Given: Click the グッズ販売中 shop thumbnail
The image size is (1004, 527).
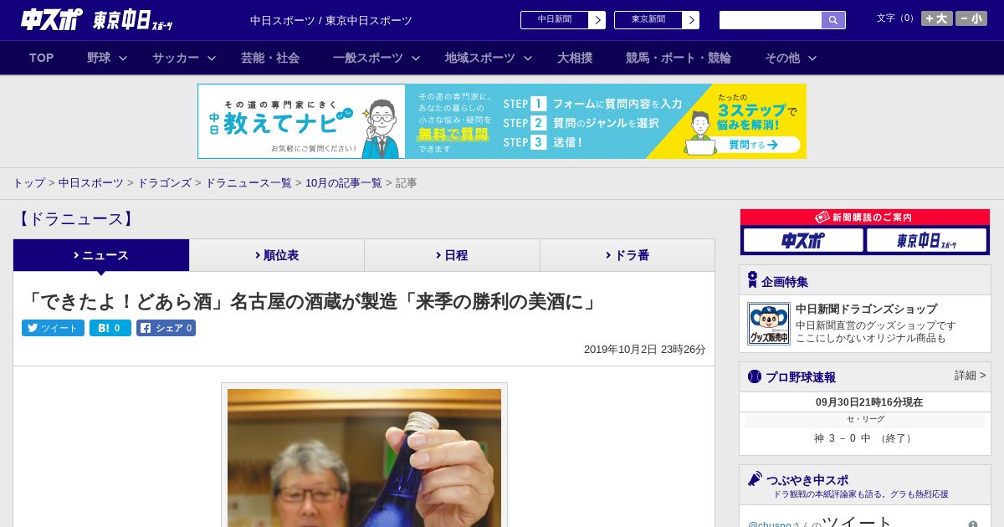Looking at the screenshot, I should tap(769, 324).
